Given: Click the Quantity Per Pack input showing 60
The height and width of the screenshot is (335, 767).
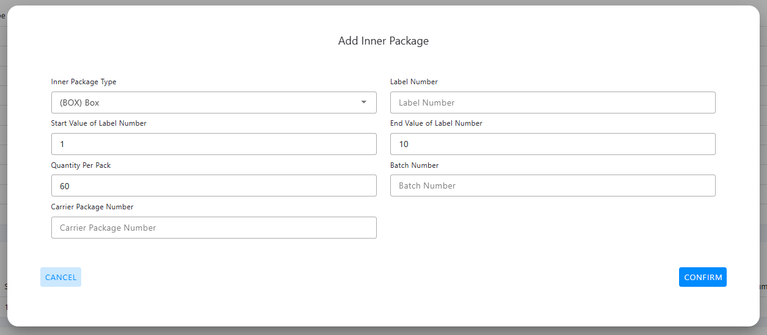Looking at the screenshot, I should [214, 186].
